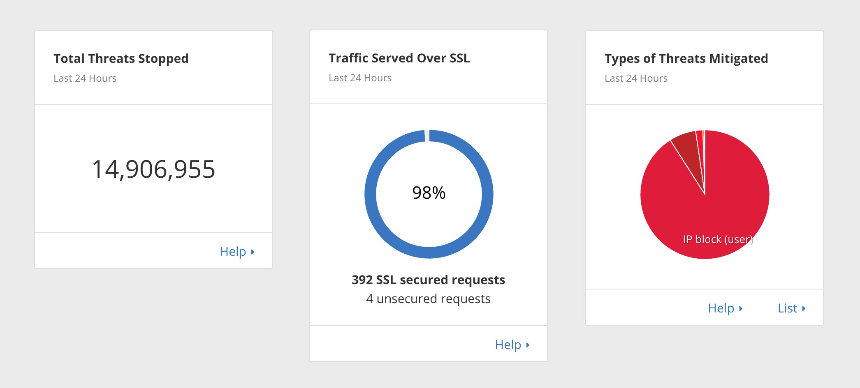This screenshot has height=388, width=860.
Task: Click the Types of Threats Mitigated heading
Action: tap(686, 58)
